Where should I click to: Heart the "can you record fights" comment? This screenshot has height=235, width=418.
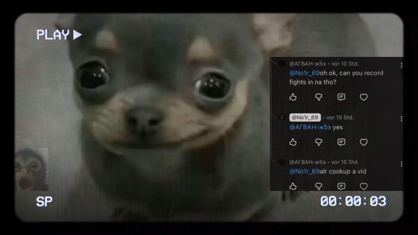click(x=364, y=97)
